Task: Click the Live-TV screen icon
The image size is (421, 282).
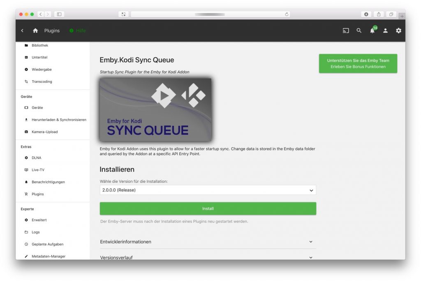Action: pyautogui.click(x=26, y=170)
